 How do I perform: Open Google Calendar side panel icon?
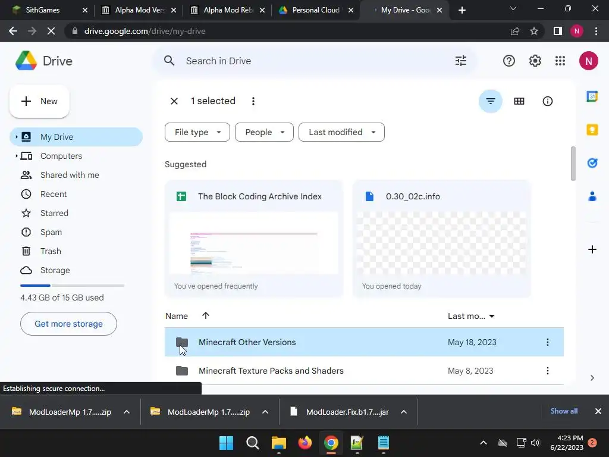[592, 96]
